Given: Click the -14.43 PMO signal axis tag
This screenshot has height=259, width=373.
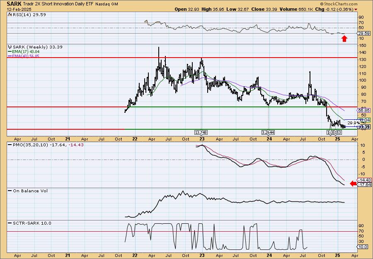Looking at the screenshot, I should (x=364, y=180).
